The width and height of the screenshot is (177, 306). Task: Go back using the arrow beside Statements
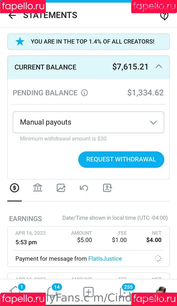pyautogui.click(x=12, y=16)
